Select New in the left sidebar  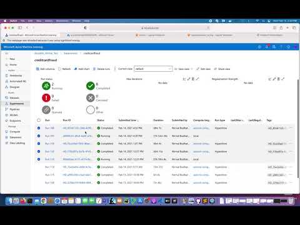11,59
